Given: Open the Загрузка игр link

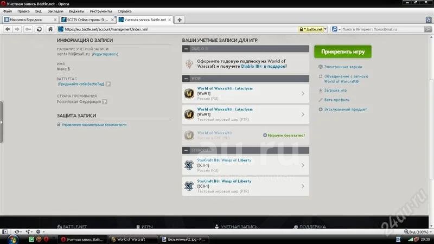Looking at the screenshot, I should click(335, 91).
